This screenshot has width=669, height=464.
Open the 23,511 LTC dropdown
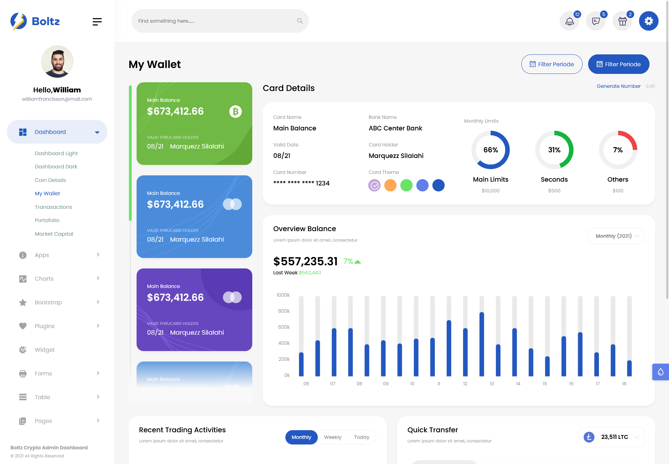click(x=612, y=437)
